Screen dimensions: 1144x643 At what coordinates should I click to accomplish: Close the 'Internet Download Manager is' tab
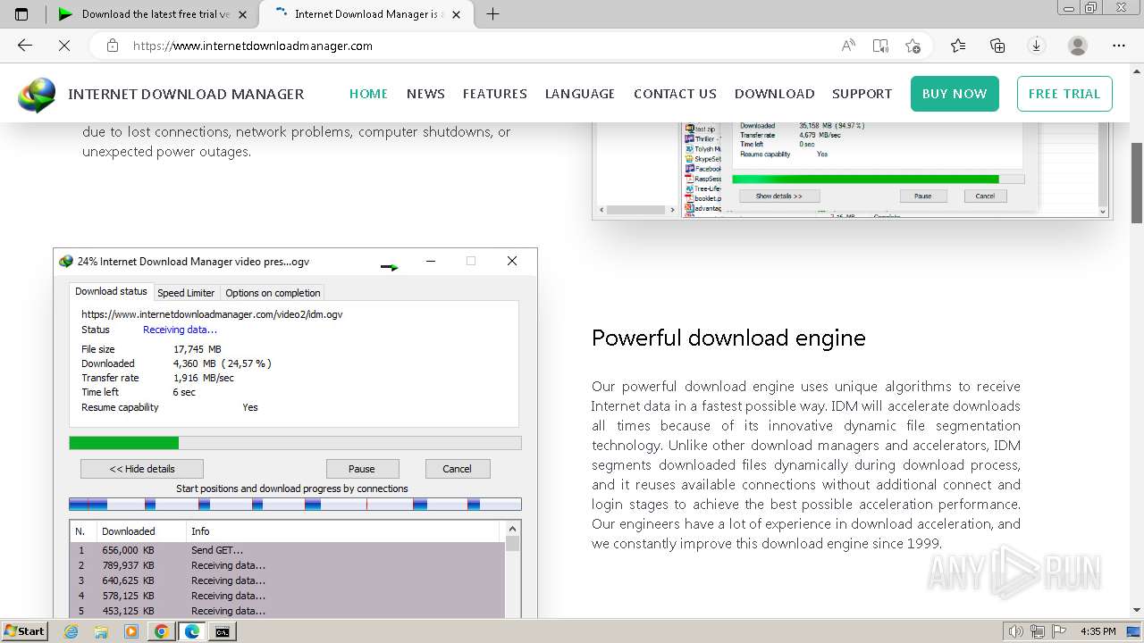click(x=457, y=14)
